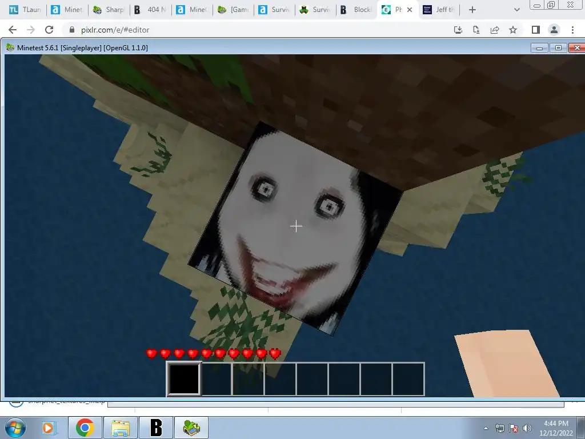The image size is (585, 439).
Task: Open the clock showing 4:44 PM
Action: [x=556, y=428]
